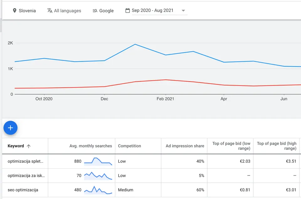Viewport: 301px width, 199px height.
Task: Click the red line peak at Feb 2021
Action: tap(166, 80)
